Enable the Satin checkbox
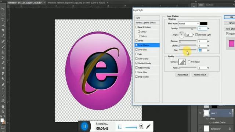 pos(136,54)
